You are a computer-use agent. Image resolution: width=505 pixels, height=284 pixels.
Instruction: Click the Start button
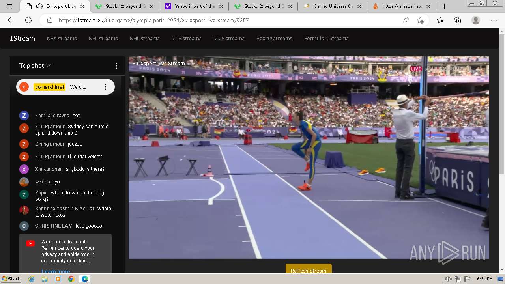[11, 279]
